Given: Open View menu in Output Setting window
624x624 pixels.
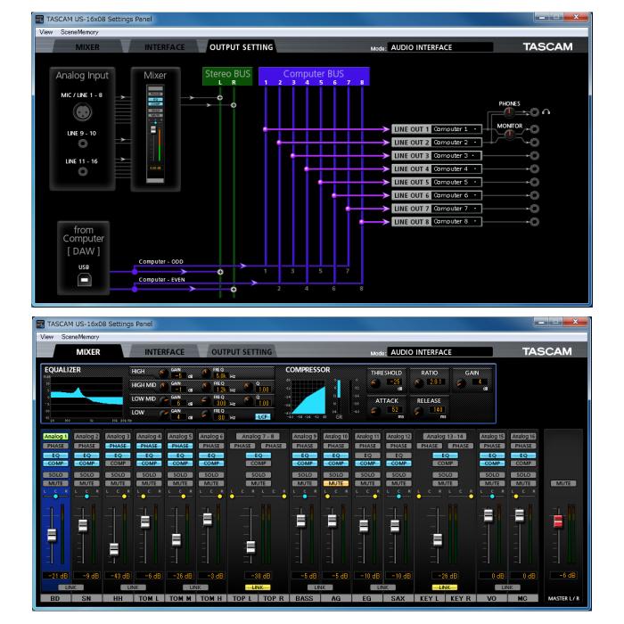Looking at the screenshot, I should point(45,32).
